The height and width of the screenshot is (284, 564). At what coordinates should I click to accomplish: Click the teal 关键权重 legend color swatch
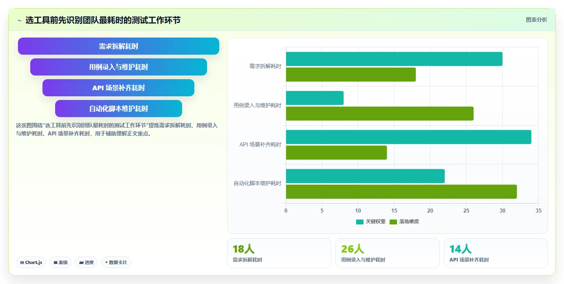[360, 222]
